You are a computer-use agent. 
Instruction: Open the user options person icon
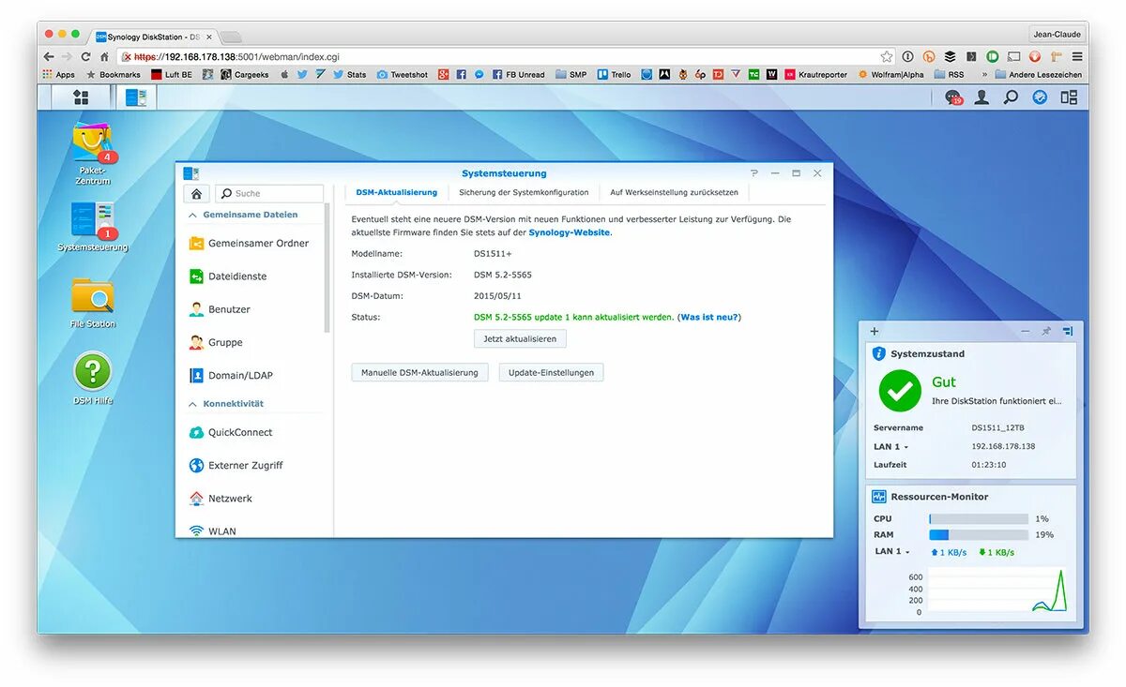pyautogui.click(x=981, y=97)
